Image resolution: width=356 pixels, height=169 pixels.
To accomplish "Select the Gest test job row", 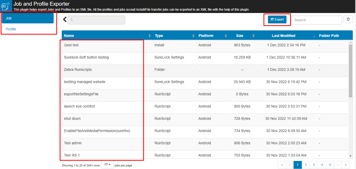I will pyautogui.click(x=71, y=45).
